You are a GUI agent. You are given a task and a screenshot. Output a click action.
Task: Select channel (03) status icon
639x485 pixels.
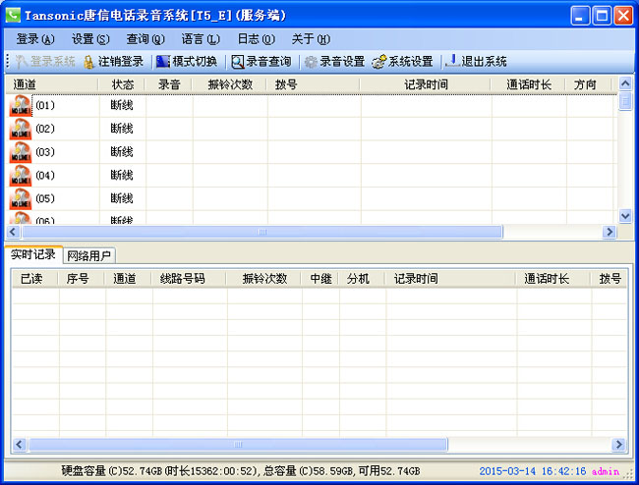click(21, 153)
